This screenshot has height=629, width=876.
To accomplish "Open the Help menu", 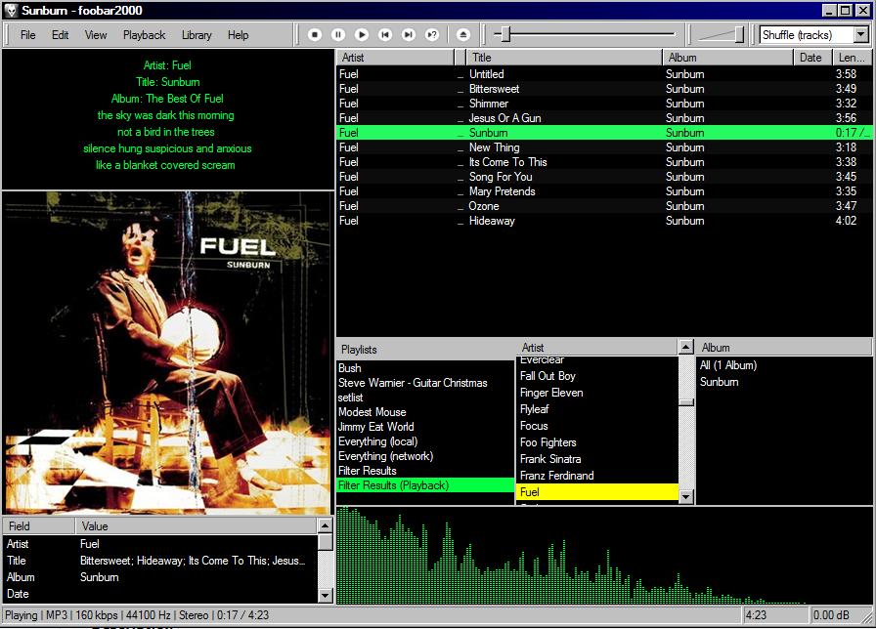I will [x=238, y=35].
